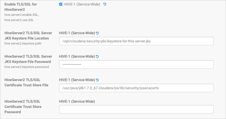Click HIVE-1 label above keystore location field

coord(77,33)
